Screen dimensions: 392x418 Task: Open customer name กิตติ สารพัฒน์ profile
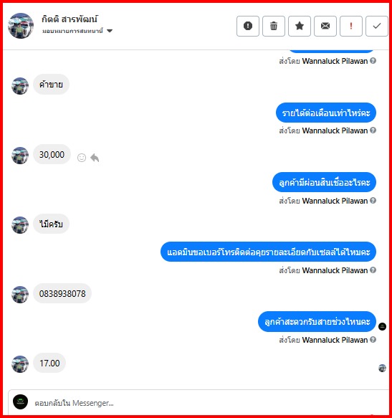[x=70, y=19]
